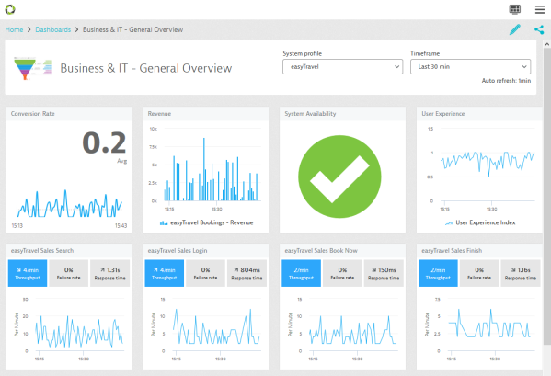Click the 0.2 conversion rate value
Screen dimensions: 551x376
pos(104,142)
